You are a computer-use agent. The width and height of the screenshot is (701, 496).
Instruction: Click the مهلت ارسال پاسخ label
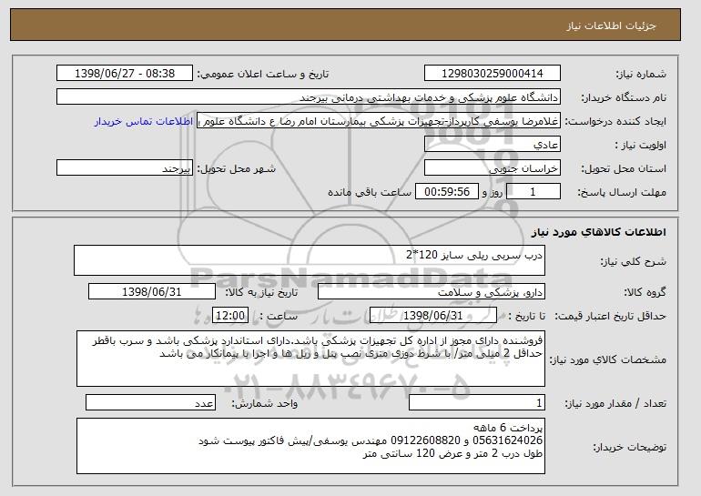pyautogui.click(x=622, y=193)
